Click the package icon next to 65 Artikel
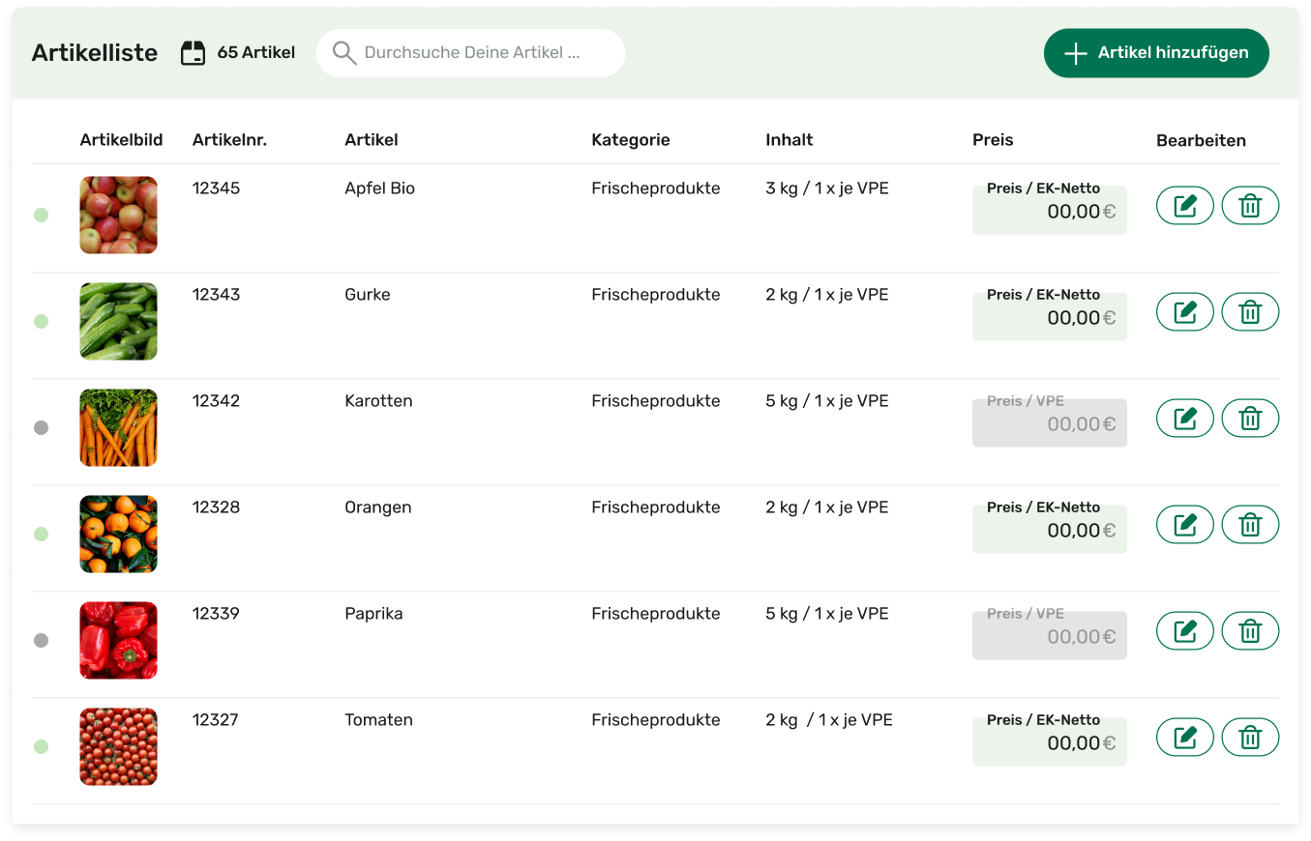Screen dimensions: 1311x841 pyautogui.click(x=194, y=53)
